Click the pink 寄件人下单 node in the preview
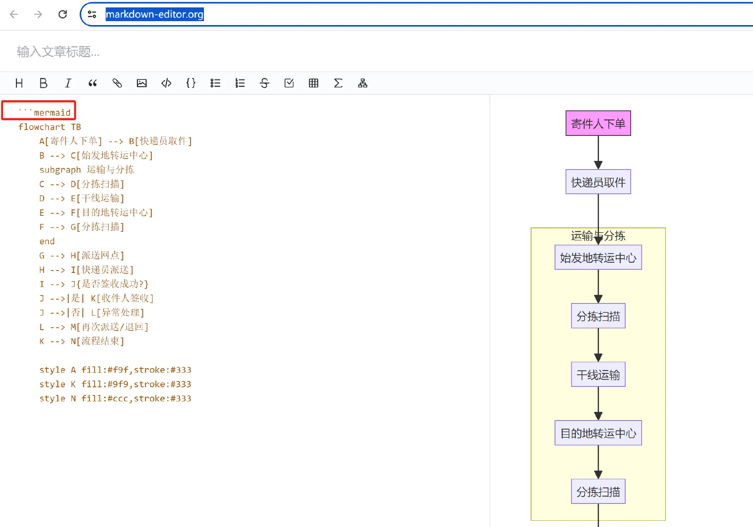 click(598, 123)
